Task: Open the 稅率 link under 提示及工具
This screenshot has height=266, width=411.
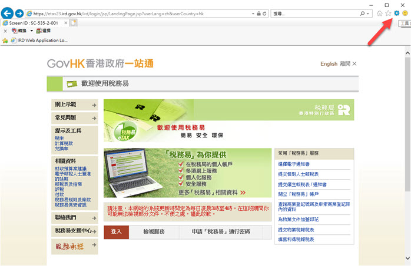Action: coord(59,138)
